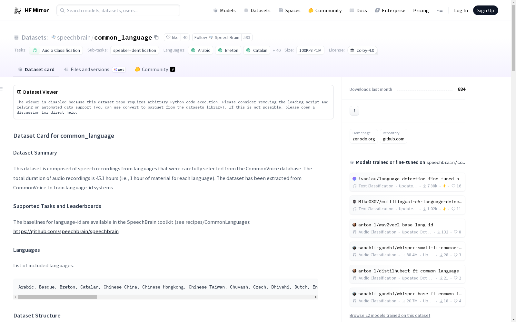The height and width of the screenshot is (322, 516).
Task: Open the Community tab with 9 discussions
Action: point(155,70)
